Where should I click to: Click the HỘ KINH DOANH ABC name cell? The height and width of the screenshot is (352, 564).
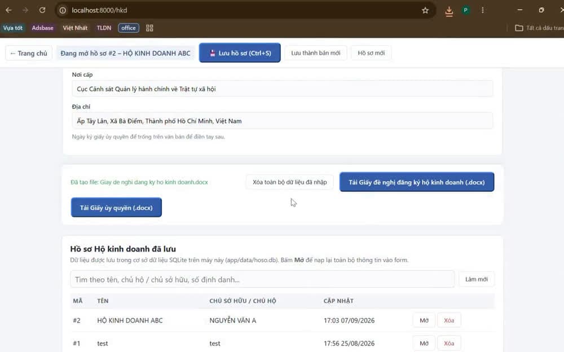[x=130, y=320]
